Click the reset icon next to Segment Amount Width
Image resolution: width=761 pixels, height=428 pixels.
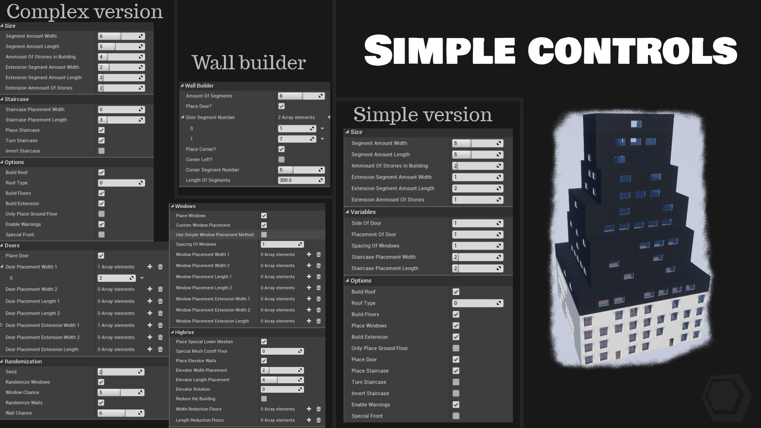click(141, 36)
